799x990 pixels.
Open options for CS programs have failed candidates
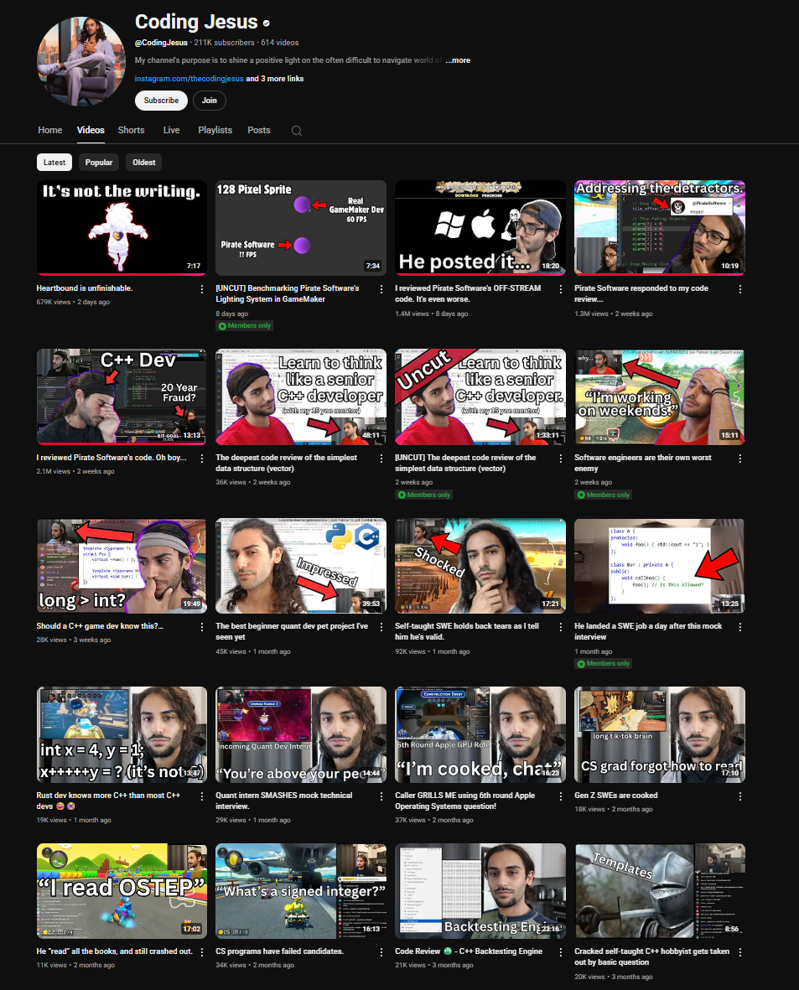381,952
